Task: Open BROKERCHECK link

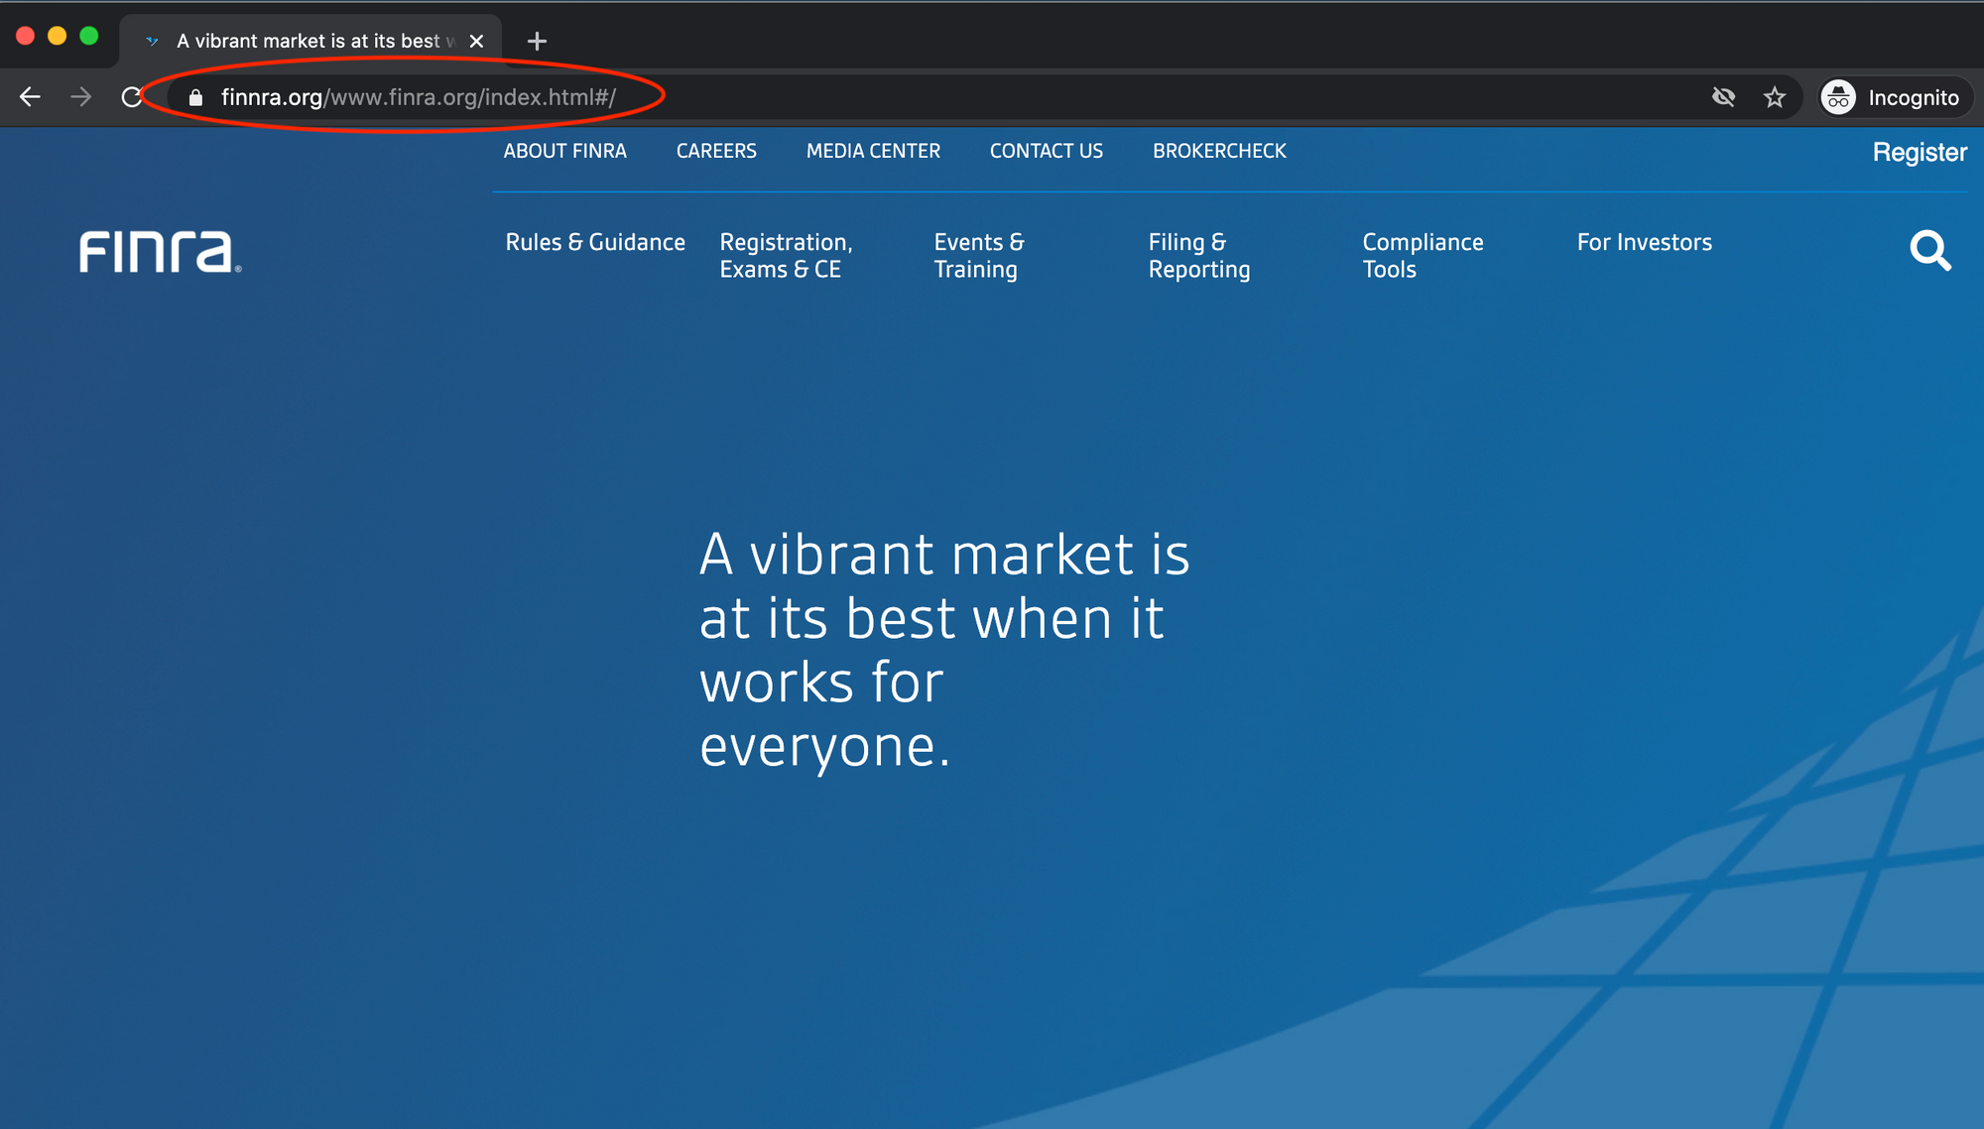Action: pos(1219,151)
